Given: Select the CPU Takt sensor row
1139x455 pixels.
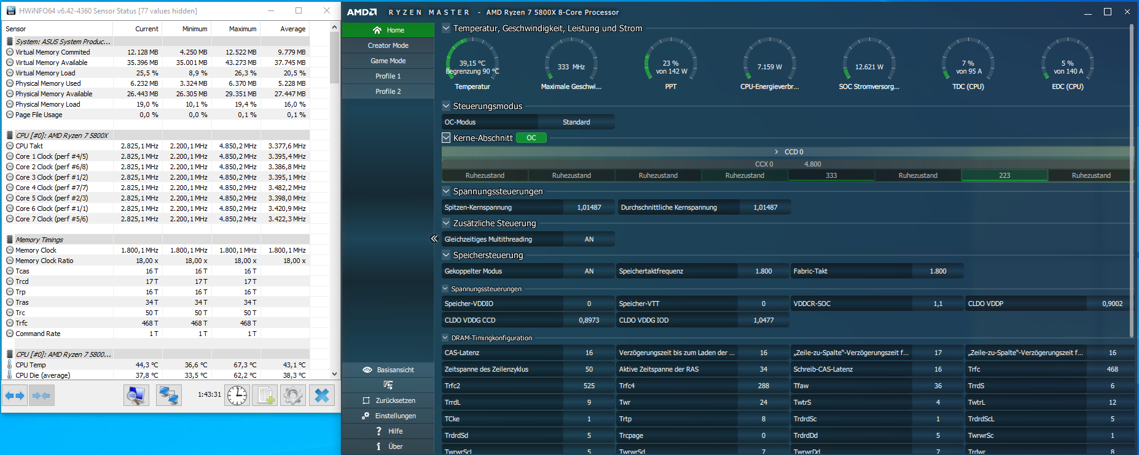Looking at the screenshot, I should pos(157,146).
